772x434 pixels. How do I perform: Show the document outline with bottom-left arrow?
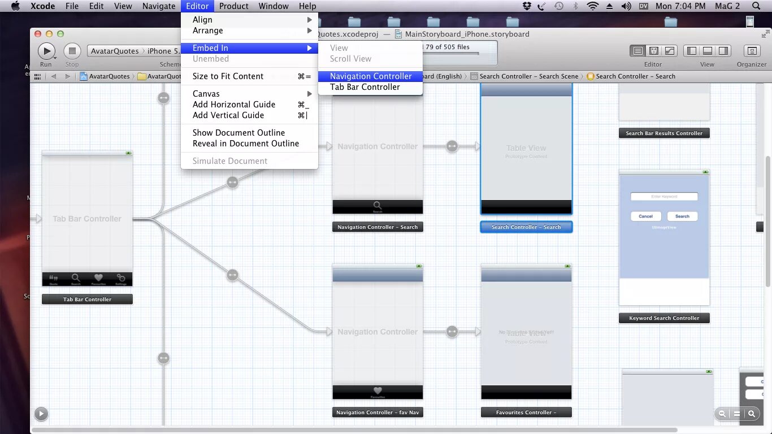(x=41, y=414)
